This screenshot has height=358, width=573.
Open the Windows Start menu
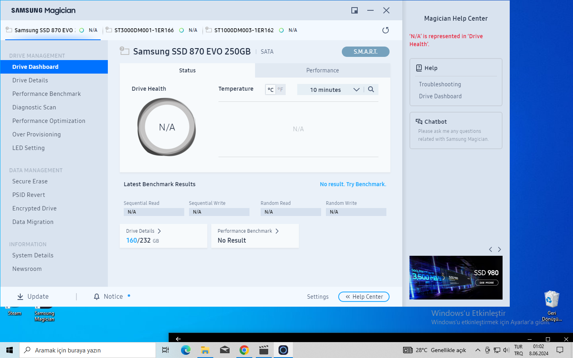10,350
